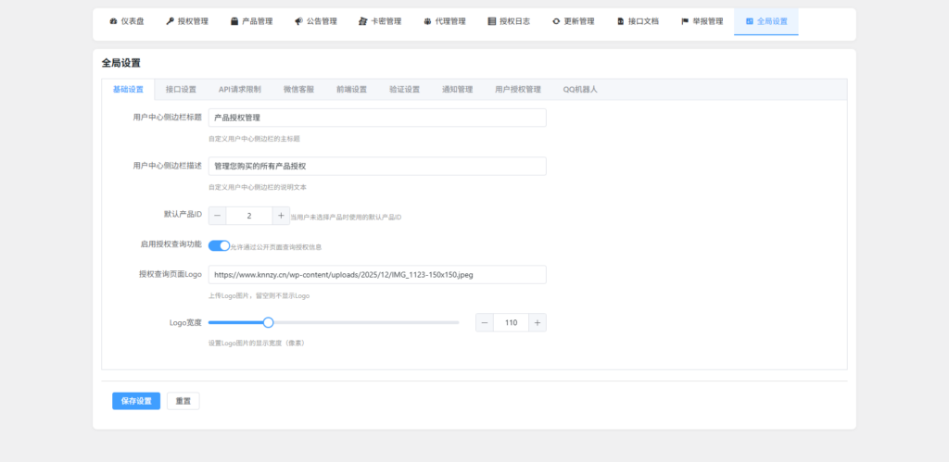Open the QQ机器人 tab

click(x=580, y=90)
